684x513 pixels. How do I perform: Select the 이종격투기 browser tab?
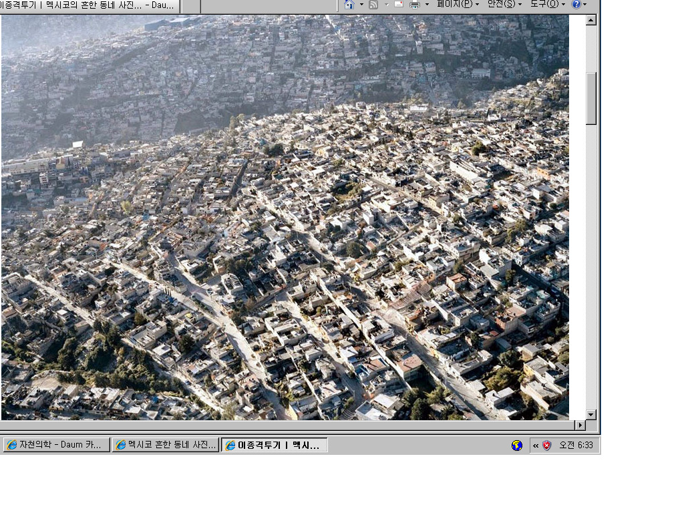[90, 5]
